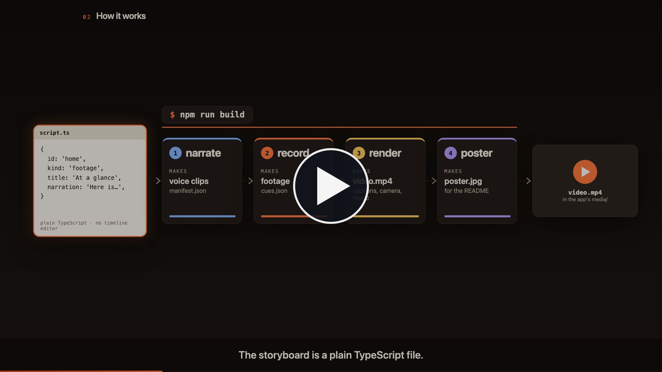Click the orange video.mp4 play icon
This screenshot has width=662, height=372.
(x=585, y=172)
